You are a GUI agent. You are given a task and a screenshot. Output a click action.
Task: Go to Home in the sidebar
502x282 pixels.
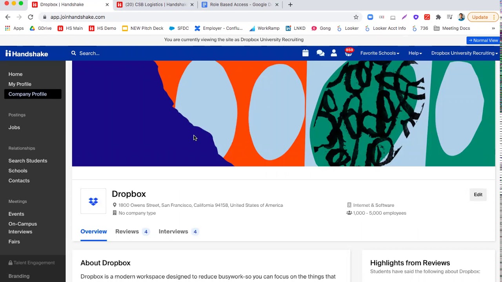(x=16, y=74)
